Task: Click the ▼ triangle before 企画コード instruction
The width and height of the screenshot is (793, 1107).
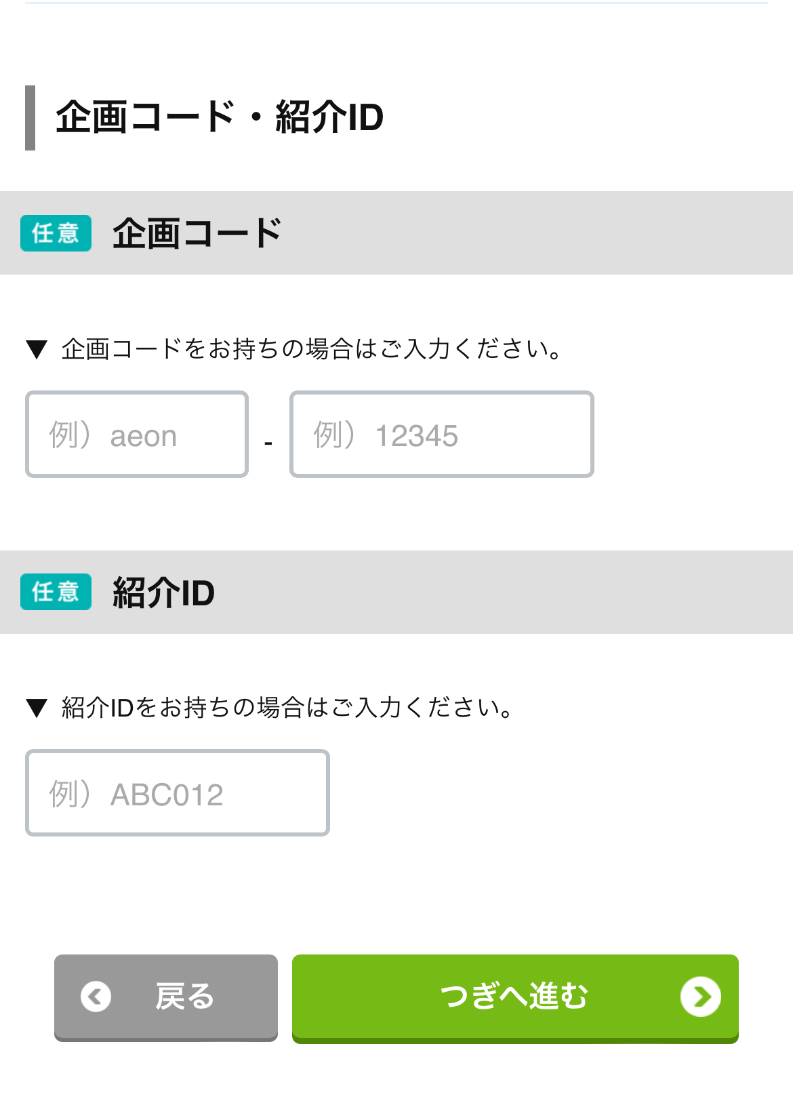Action: [36, 350]
